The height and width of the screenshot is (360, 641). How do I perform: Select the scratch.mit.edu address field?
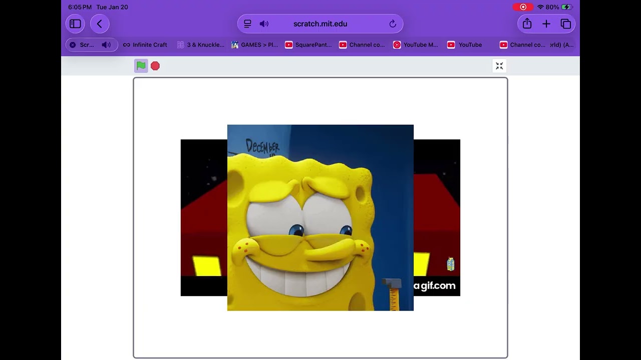(320, 23)
